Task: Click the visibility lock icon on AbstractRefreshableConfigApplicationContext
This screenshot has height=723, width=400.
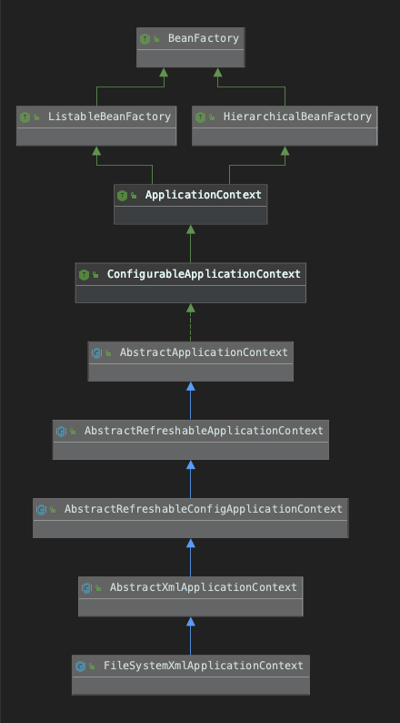Action: [x=53, y=510]
